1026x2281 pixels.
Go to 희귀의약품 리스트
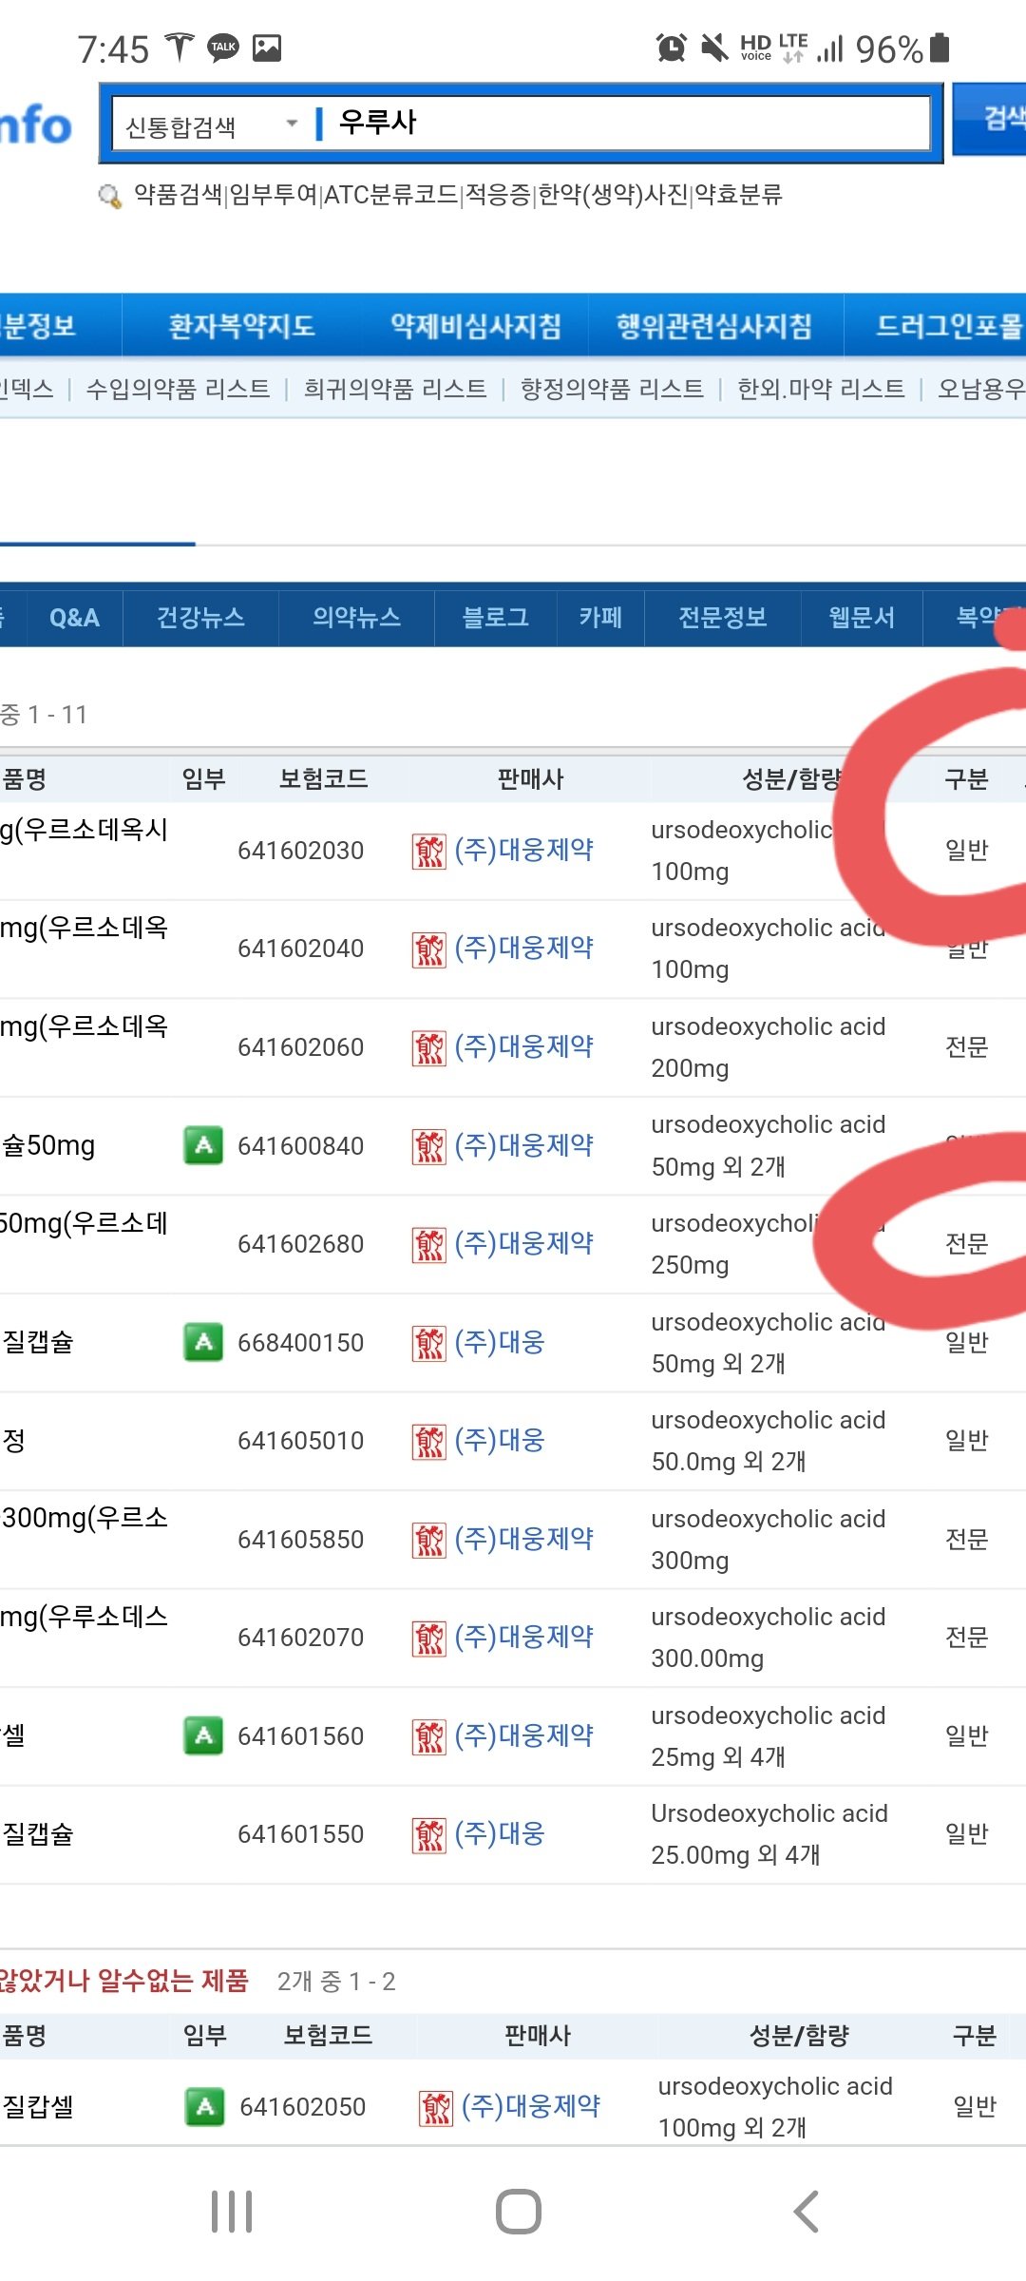tap(395, 389)
